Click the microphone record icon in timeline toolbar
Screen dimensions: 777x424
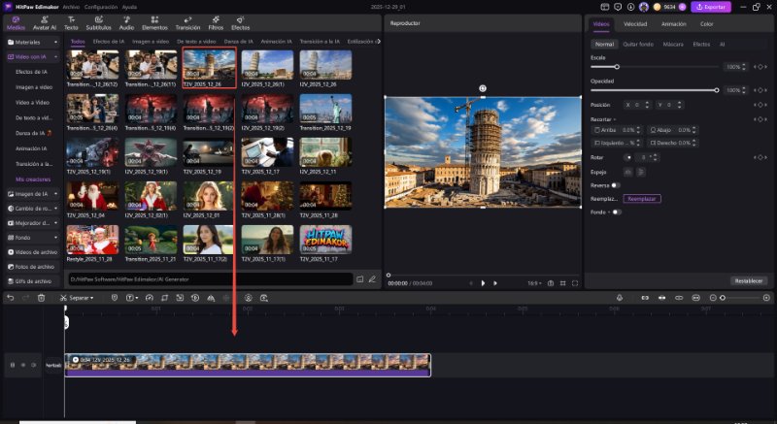pos(620,298)
